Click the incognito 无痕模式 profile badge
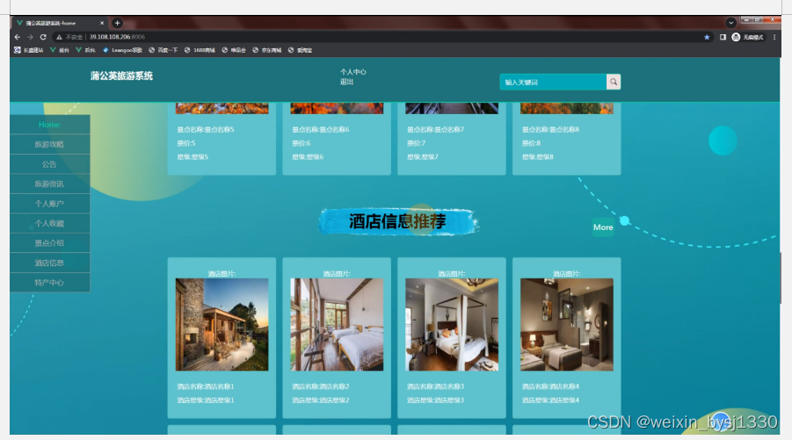The width and height of the screenshot is (792, 440). point(748,37)
